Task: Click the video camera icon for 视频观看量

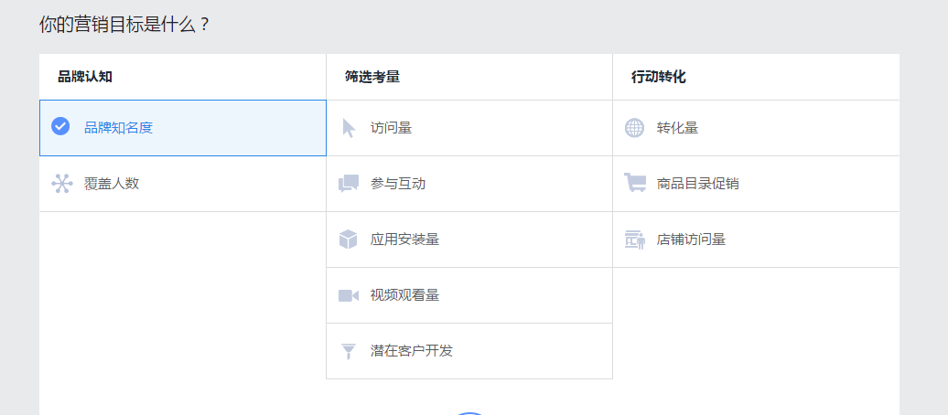Action: click(x=349, y=295)
